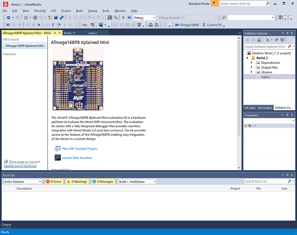Switch to the main.c tab

tap(92, 33)
